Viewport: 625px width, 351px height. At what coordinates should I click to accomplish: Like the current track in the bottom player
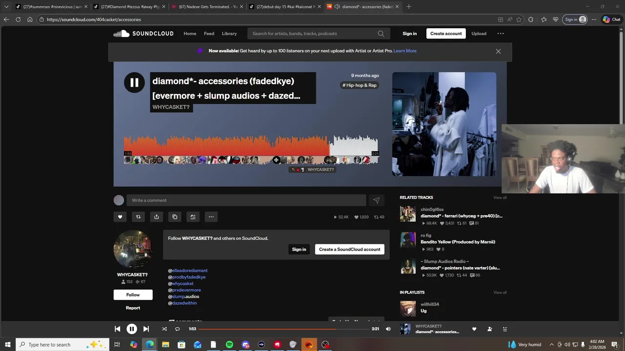pyautogui.click(x=474, y=329)
